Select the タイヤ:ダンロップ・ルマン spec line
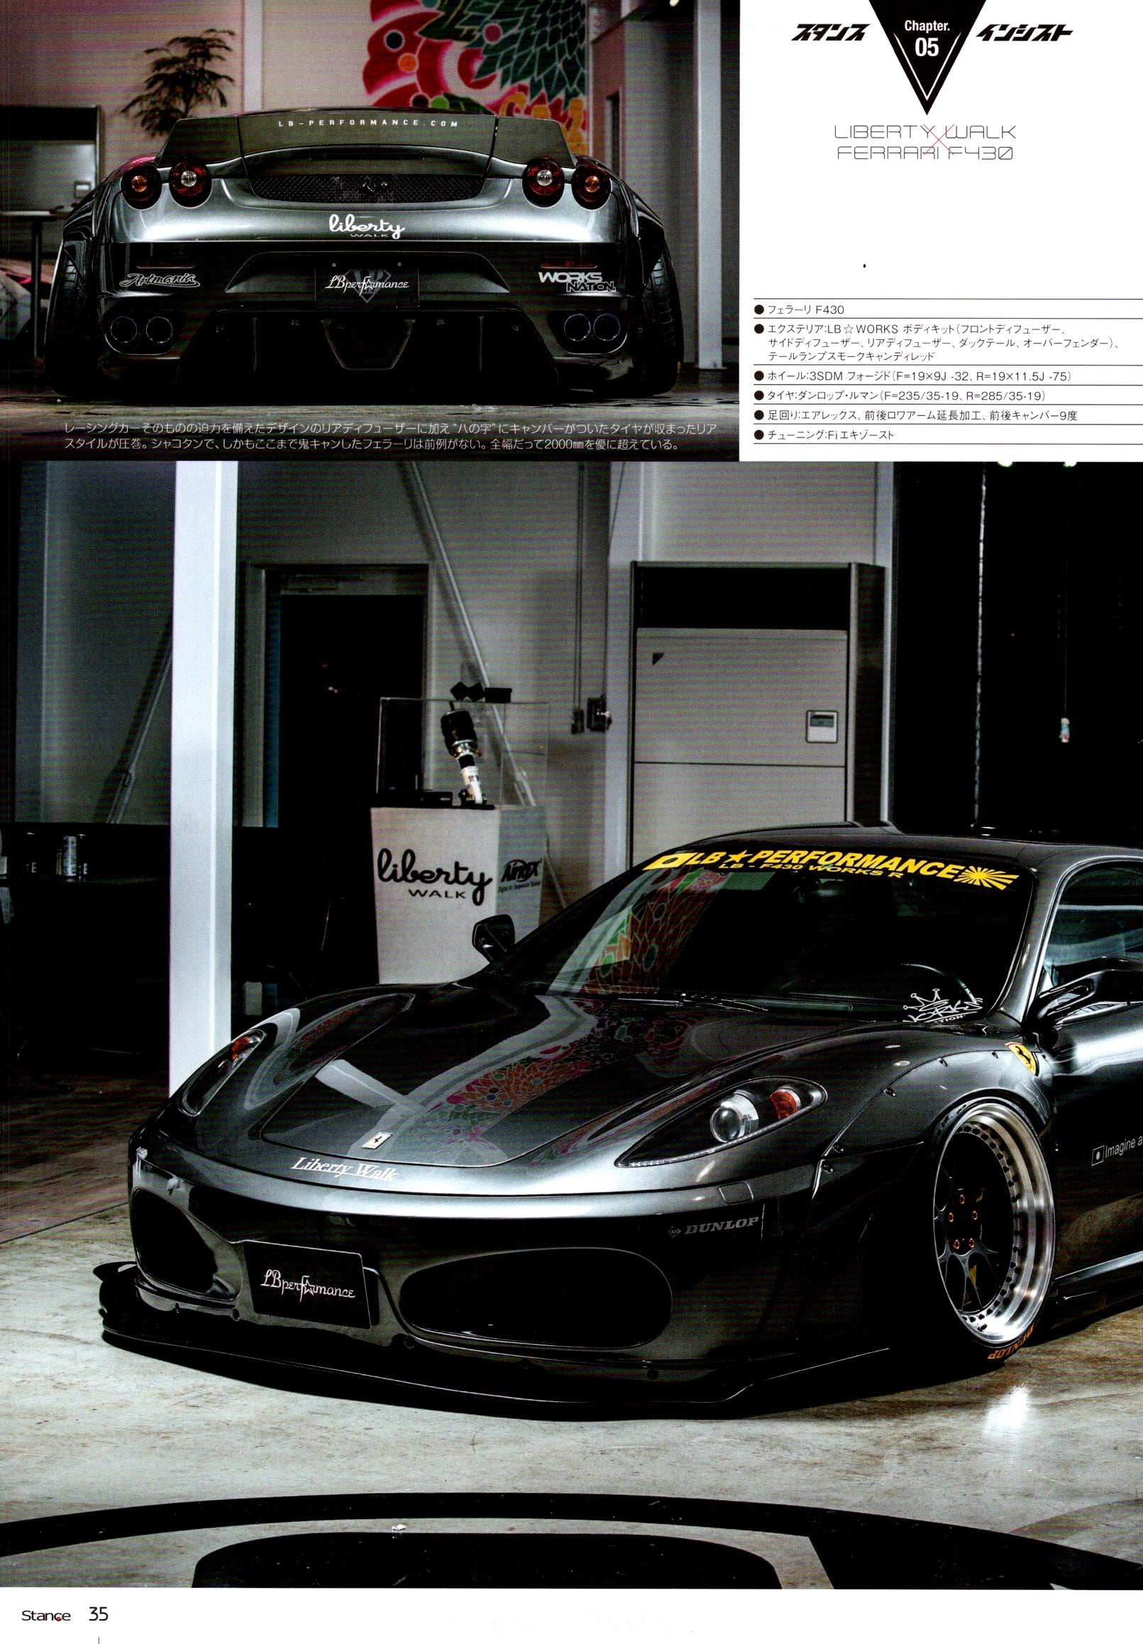1143x1644 pixels. click(900, 396)
